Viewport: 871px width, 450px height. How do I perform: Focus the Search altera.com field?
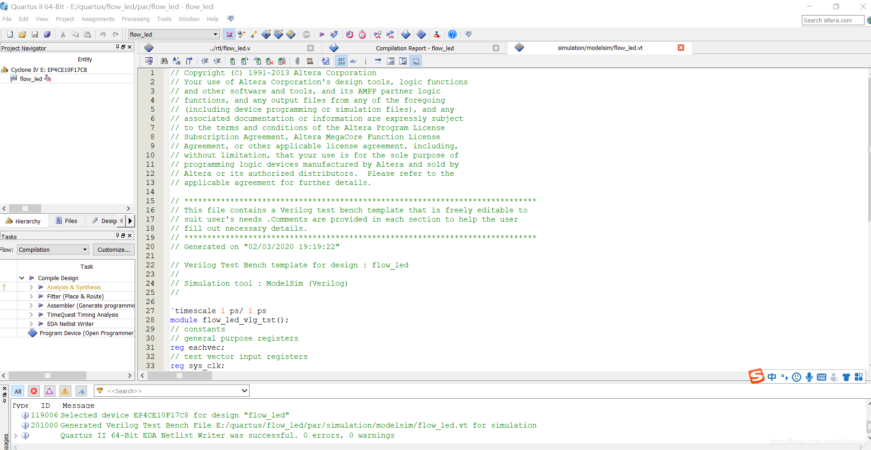pos(833,20)
